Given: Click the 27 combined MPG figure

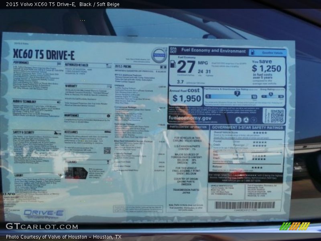Looking at the screenshot, I should (x=186, y=67).
